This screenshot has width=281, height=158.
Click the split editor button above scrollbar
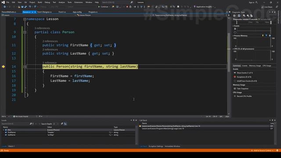229,15
